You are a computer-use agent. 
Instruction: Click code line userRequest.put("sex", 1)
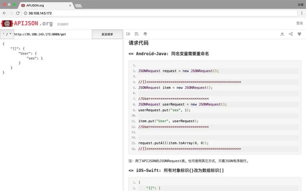[x=164, y=110]
